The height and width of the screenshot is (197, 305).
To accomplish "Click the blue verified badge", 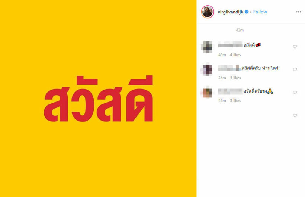I will click(x=247, y=12).
